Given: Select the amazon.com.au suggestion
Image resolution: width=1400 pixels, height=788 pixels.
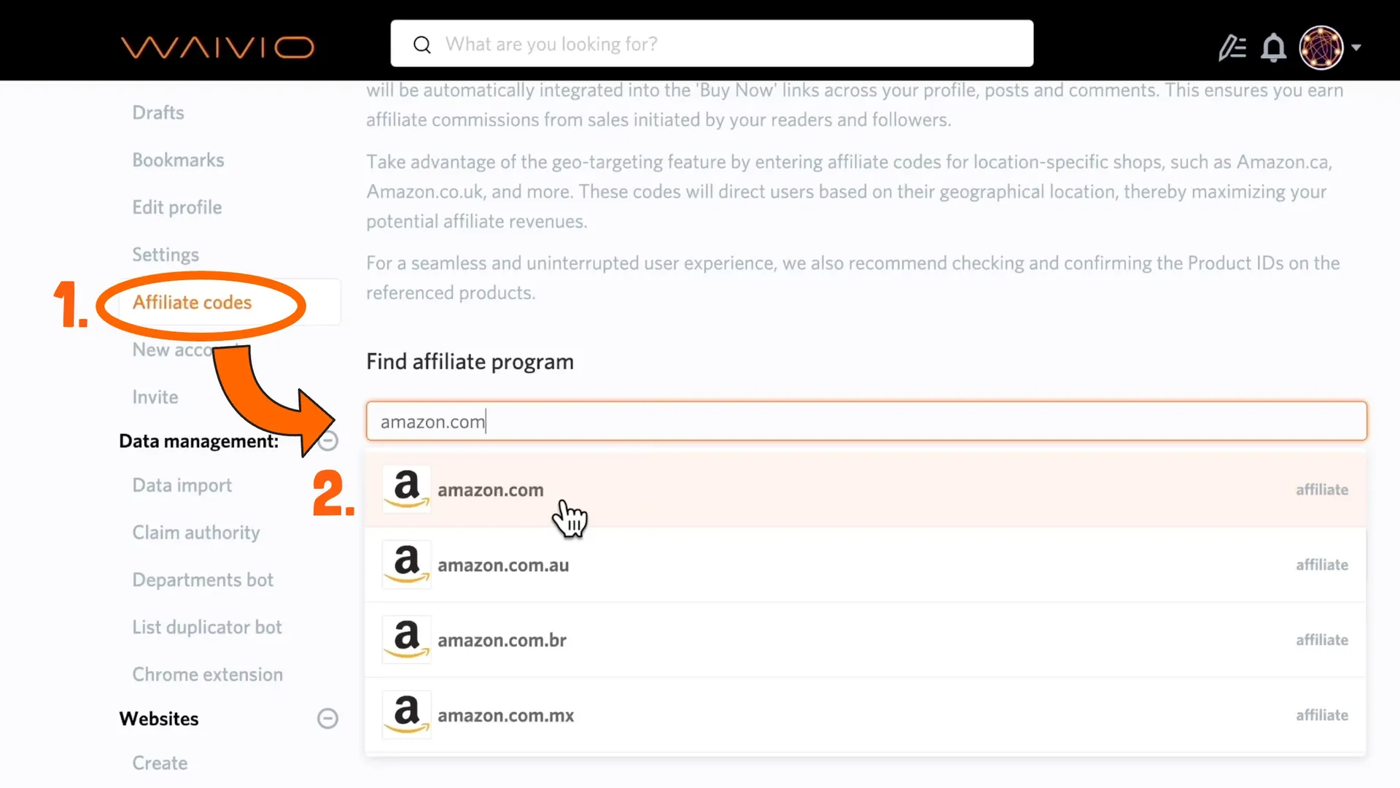Looking at the screenshot, I should click(x=866, y=565).
